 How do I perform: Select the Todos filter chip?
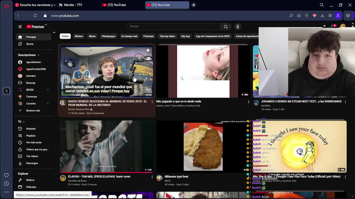65,36
